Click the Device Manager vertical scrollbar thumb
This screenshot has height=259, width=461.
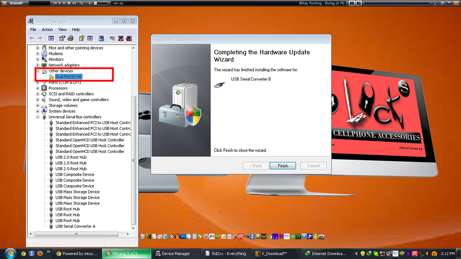click(133, 161)
